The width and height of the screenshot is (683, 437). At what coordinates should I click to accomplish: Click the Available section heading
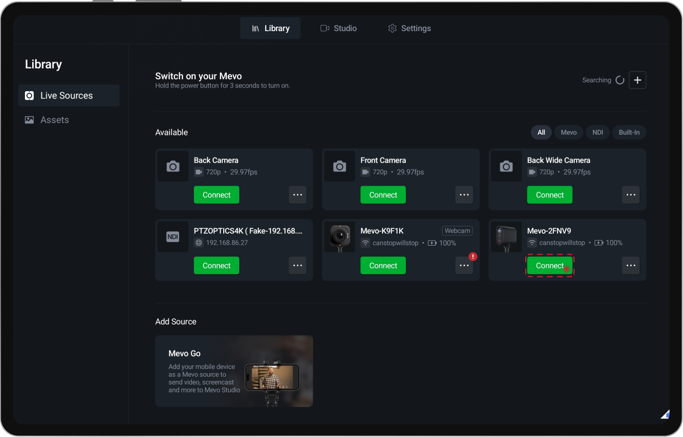tap(172, 132)
